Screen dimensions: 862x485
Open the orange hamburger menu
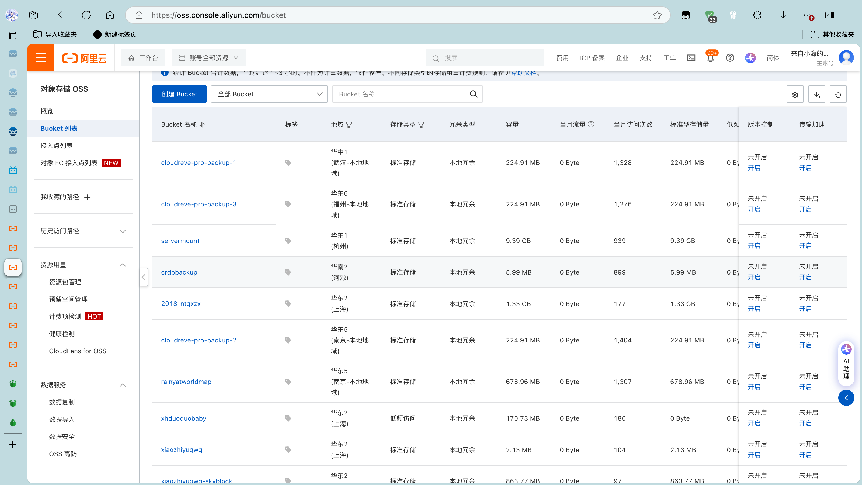pos(41,58)
